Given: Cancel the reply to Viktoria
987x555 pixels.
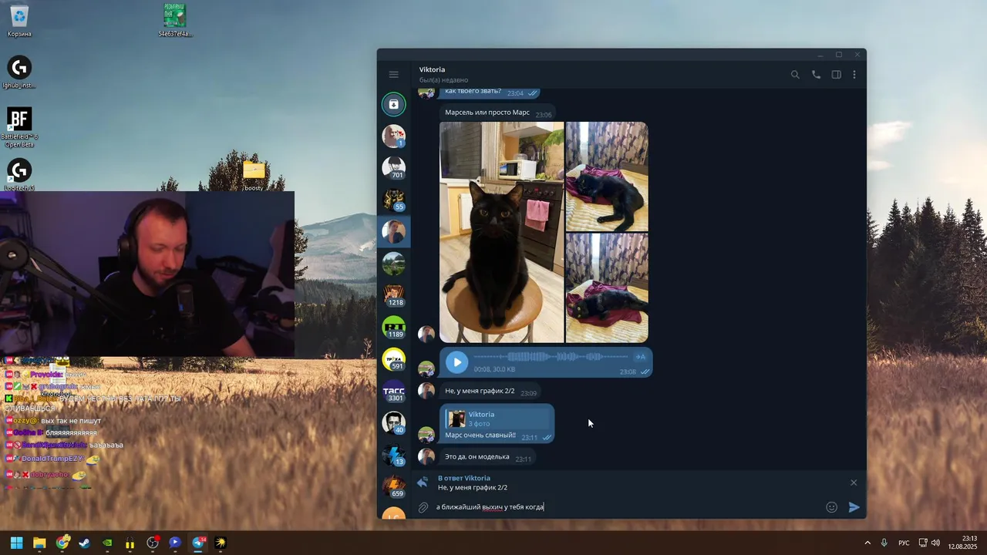Looking at the screenshot, I should point(854,483).
